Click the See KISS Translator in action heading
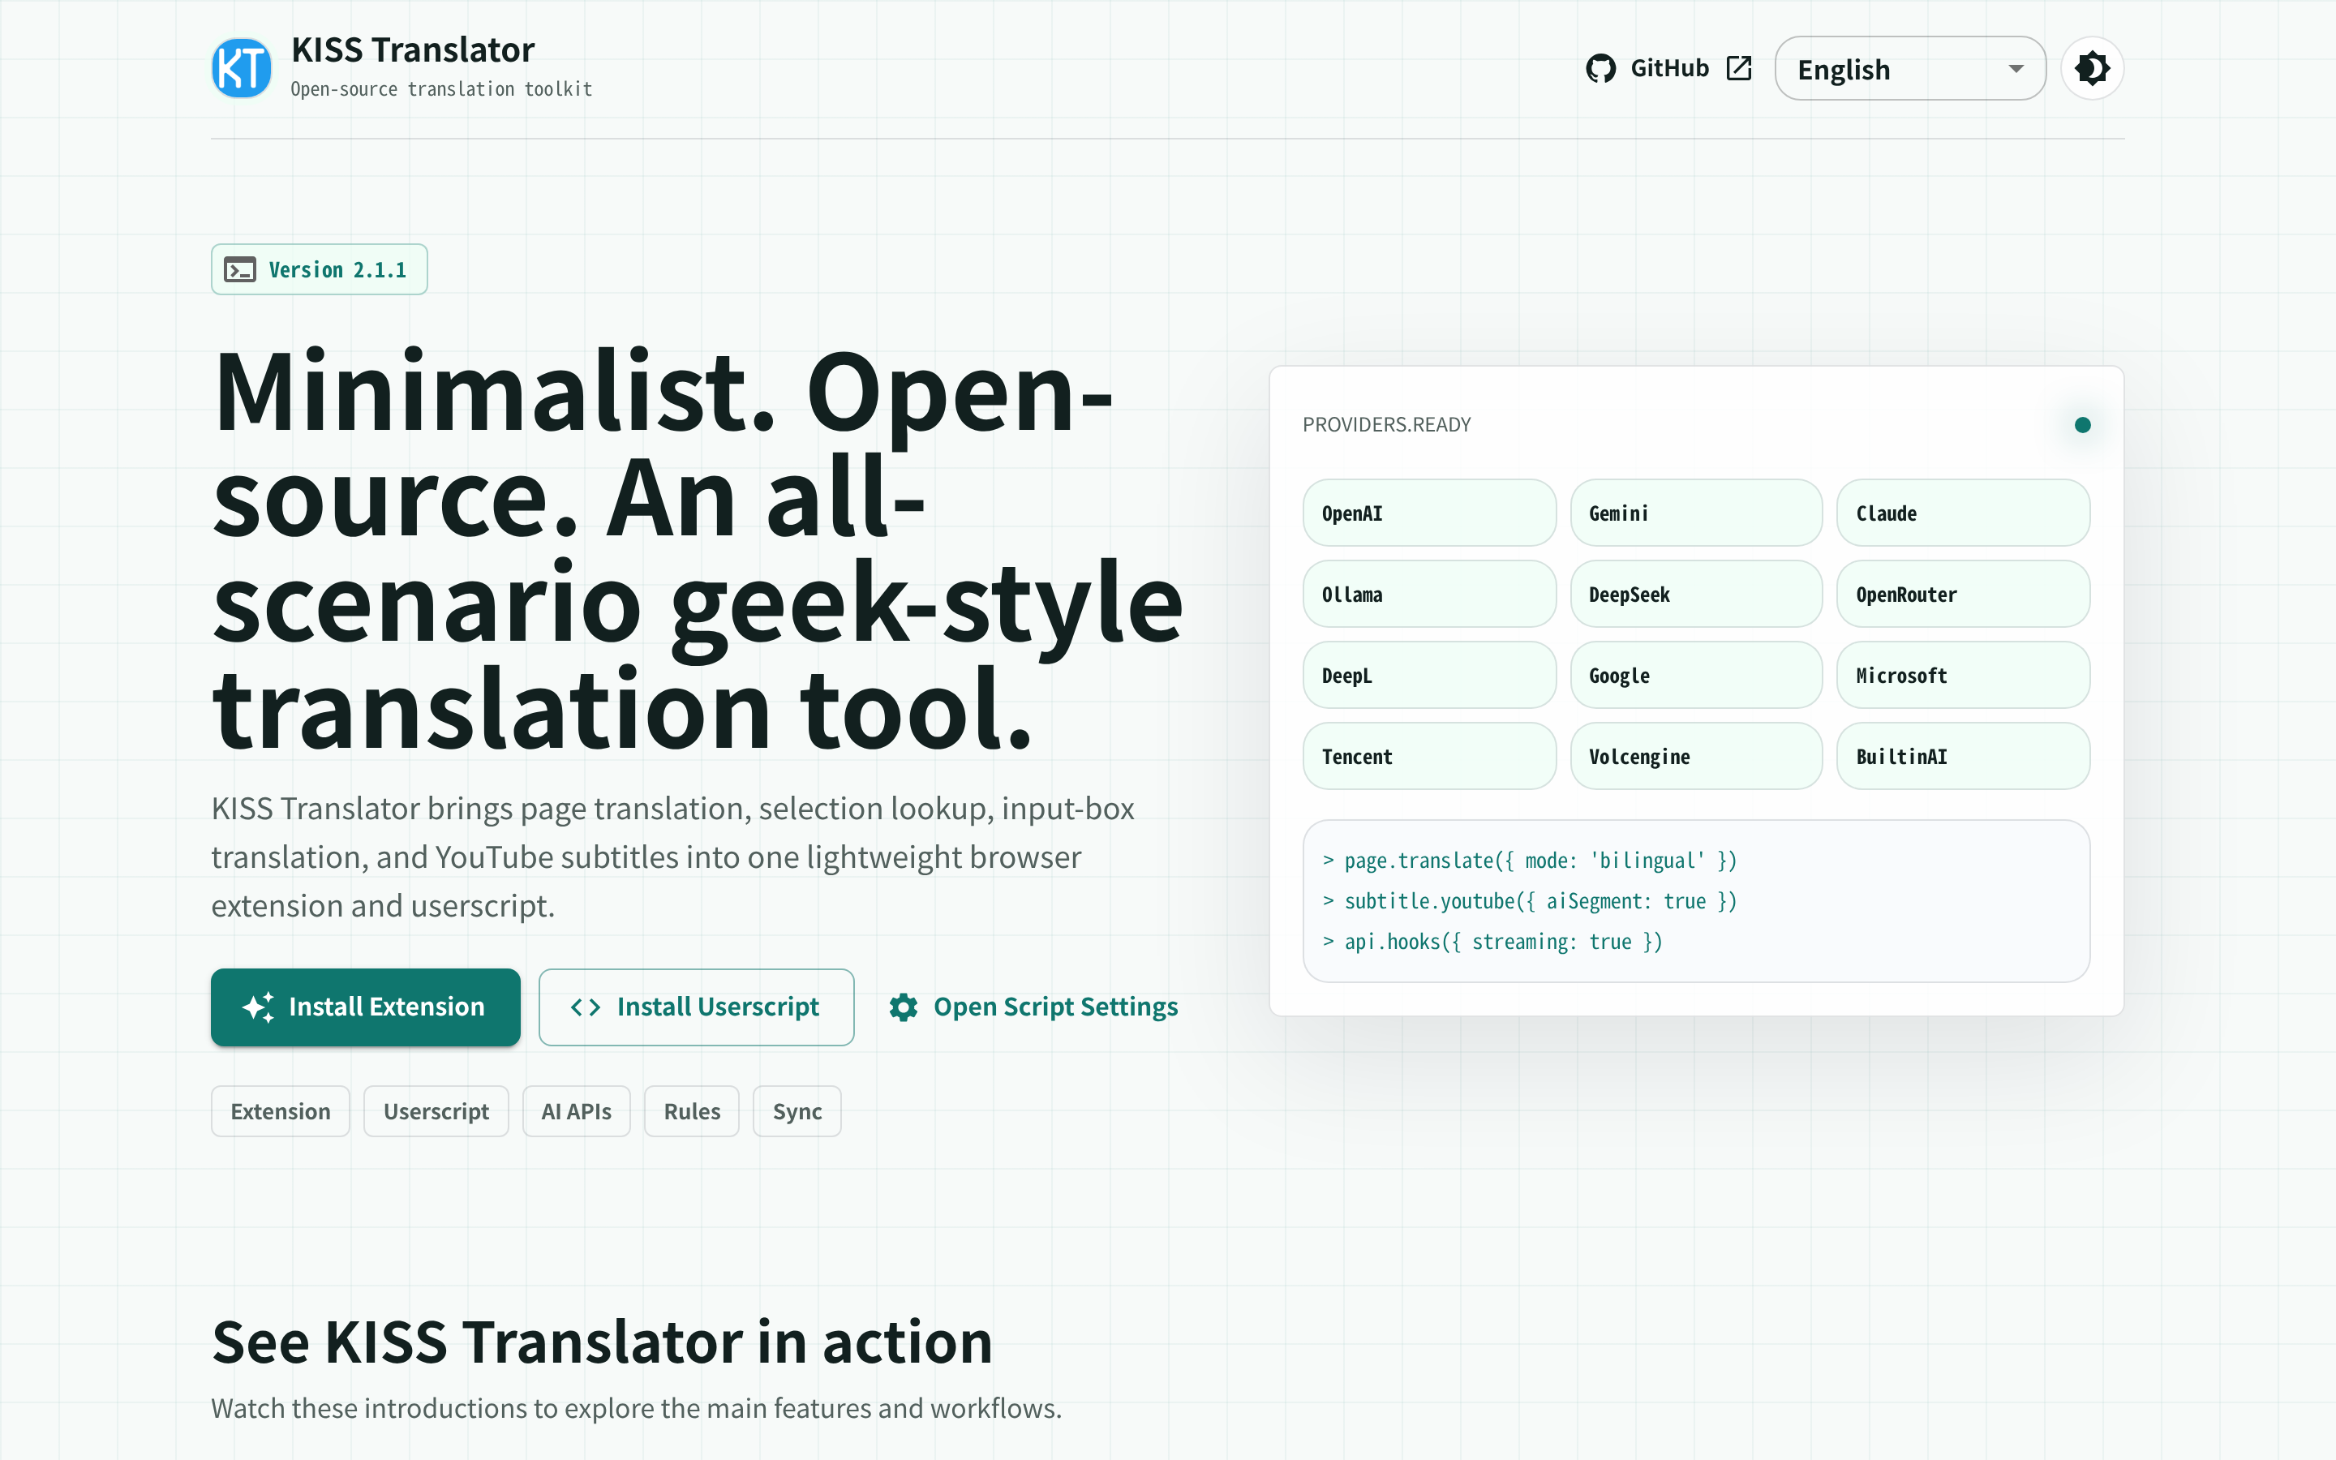2336x1460 pixels. (x=603, y=1342)
